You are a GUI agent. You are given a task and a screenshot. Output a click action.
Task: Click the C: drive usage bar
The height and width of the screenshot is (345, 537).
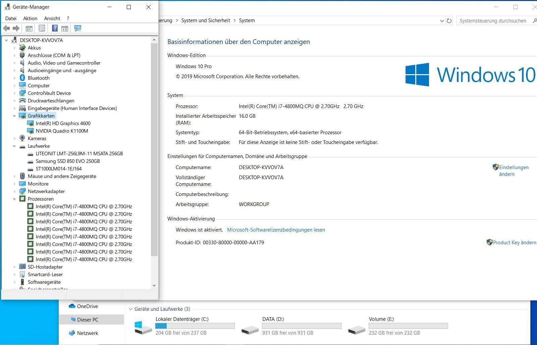coord(195,326)
